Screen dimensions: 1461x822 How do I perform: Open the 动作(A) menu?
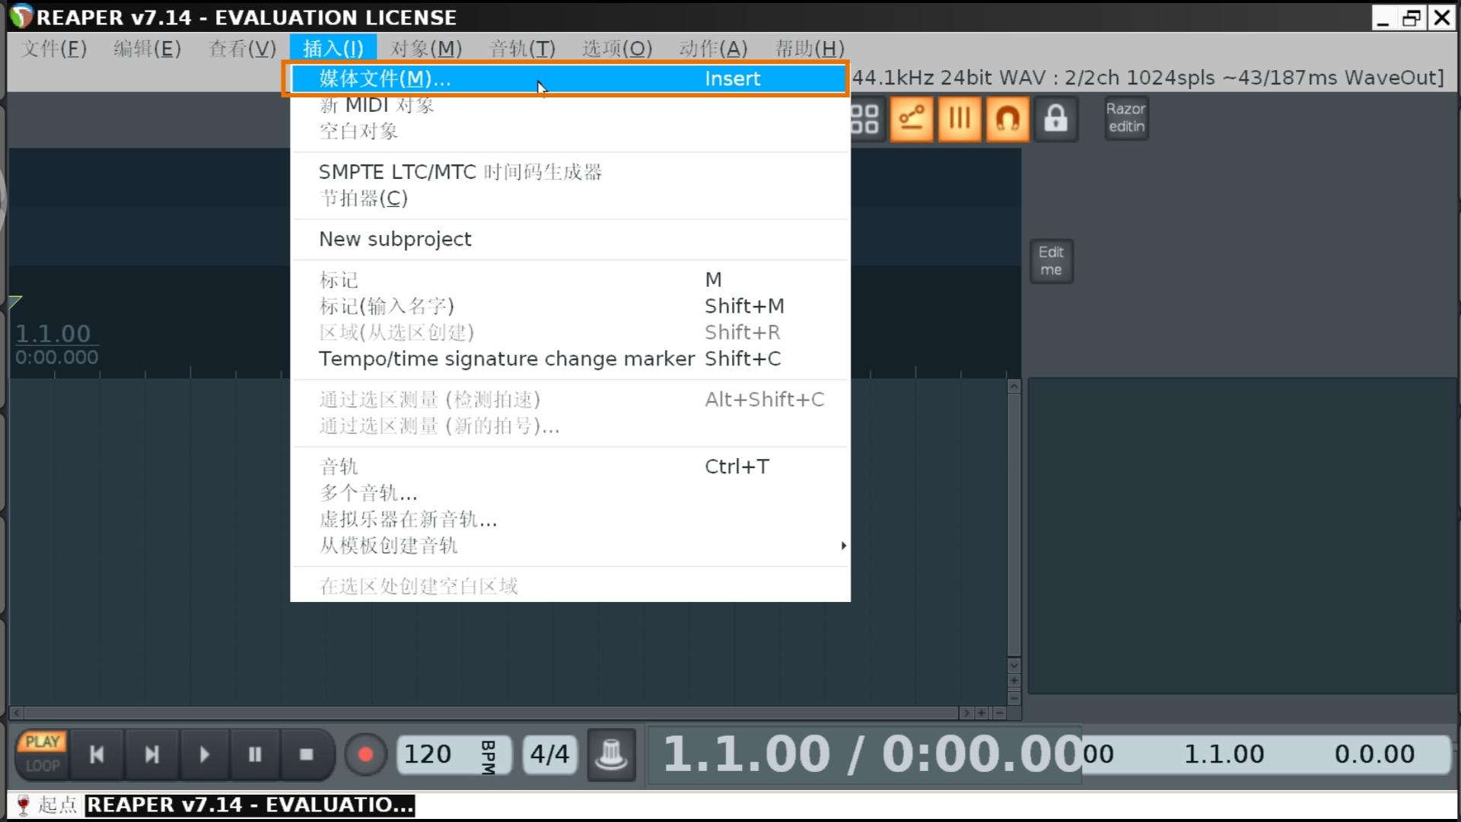point(713,49)
